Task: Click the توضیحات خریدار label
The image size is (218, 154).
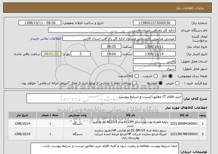Action: tap(194, 152)
